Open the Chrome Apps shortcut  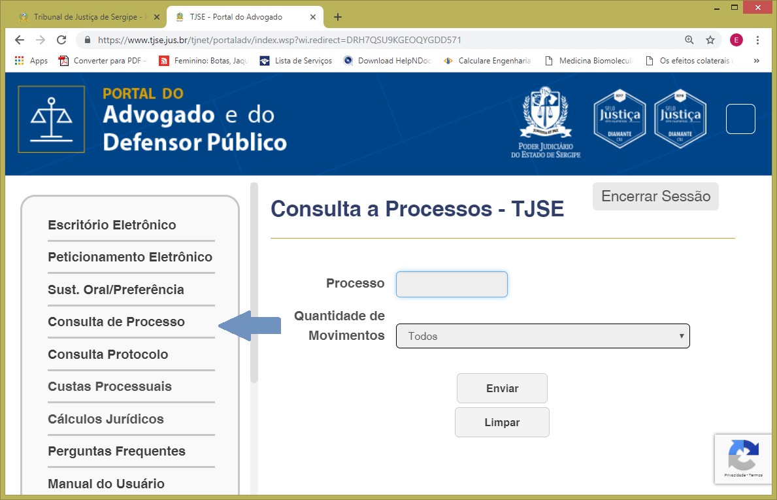point(31,61)
